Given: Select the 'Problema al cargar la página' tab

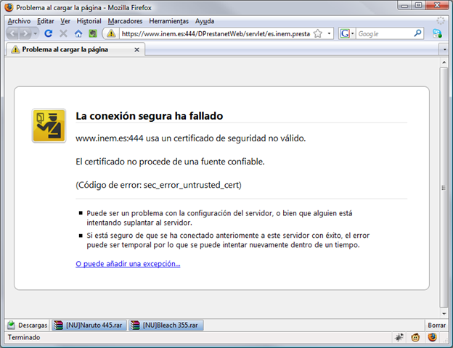Looking at the screenshot, I should click(75, 49).
